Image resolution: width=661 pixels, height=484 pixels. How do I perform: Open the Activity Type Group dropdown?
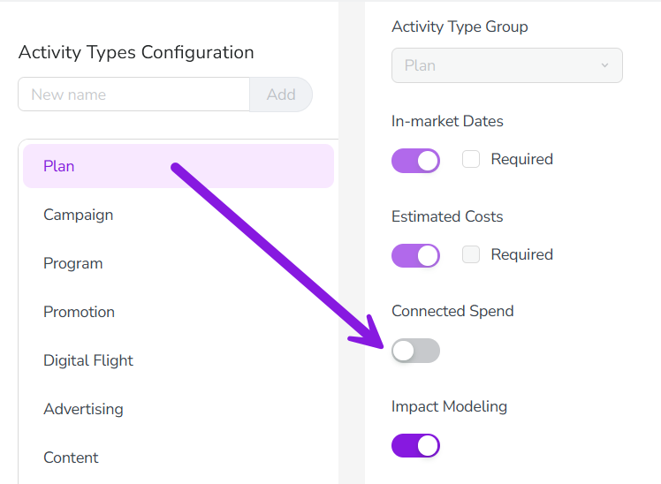506,65
